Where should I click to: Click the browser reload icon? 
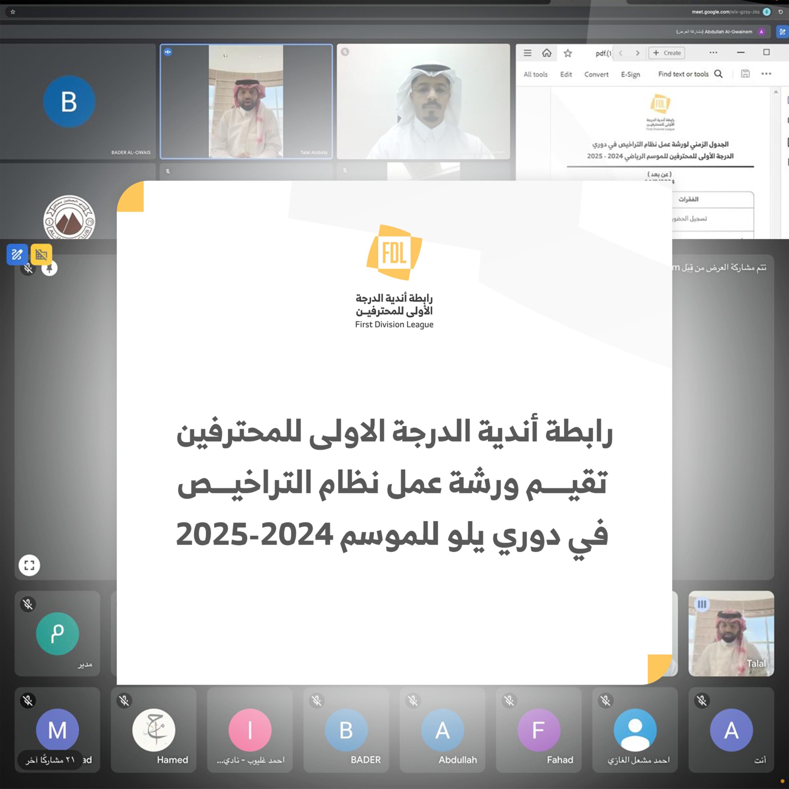[780, 12]
